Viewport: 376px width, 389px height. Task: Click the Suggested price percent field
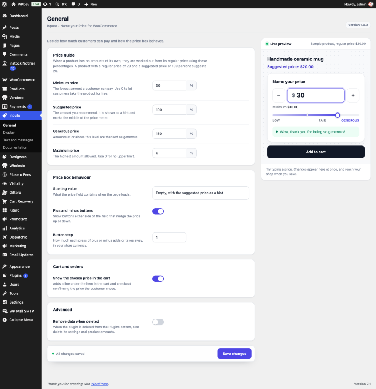(x=169, y=110)
